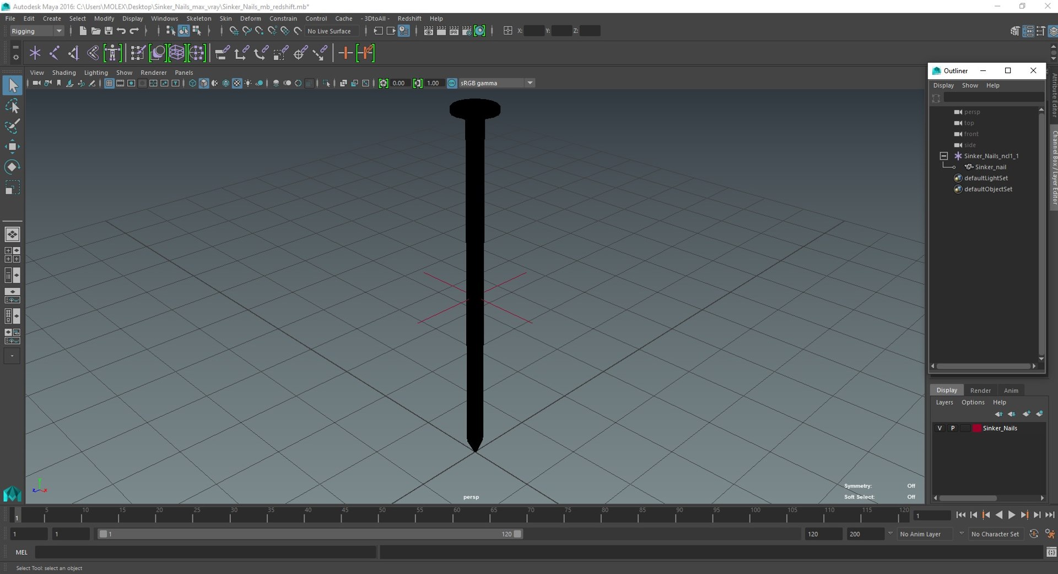
Task: Toggle textured display viewport icon
Action: [x=237, y=83]
